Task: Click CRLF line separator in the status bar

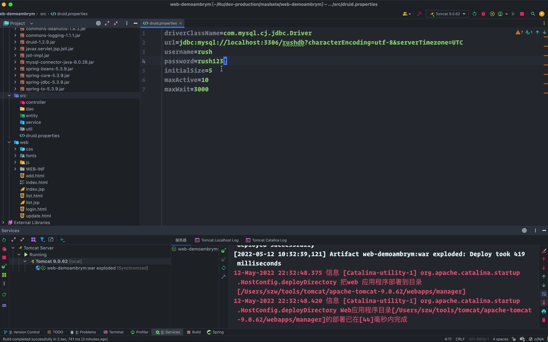Action: tap(460, 339)
